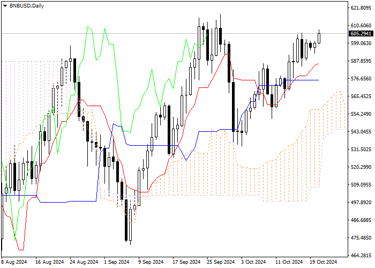This screenshot has height=268, width=375.
Task: Click price axis value 610.6060
Action: 361,26
